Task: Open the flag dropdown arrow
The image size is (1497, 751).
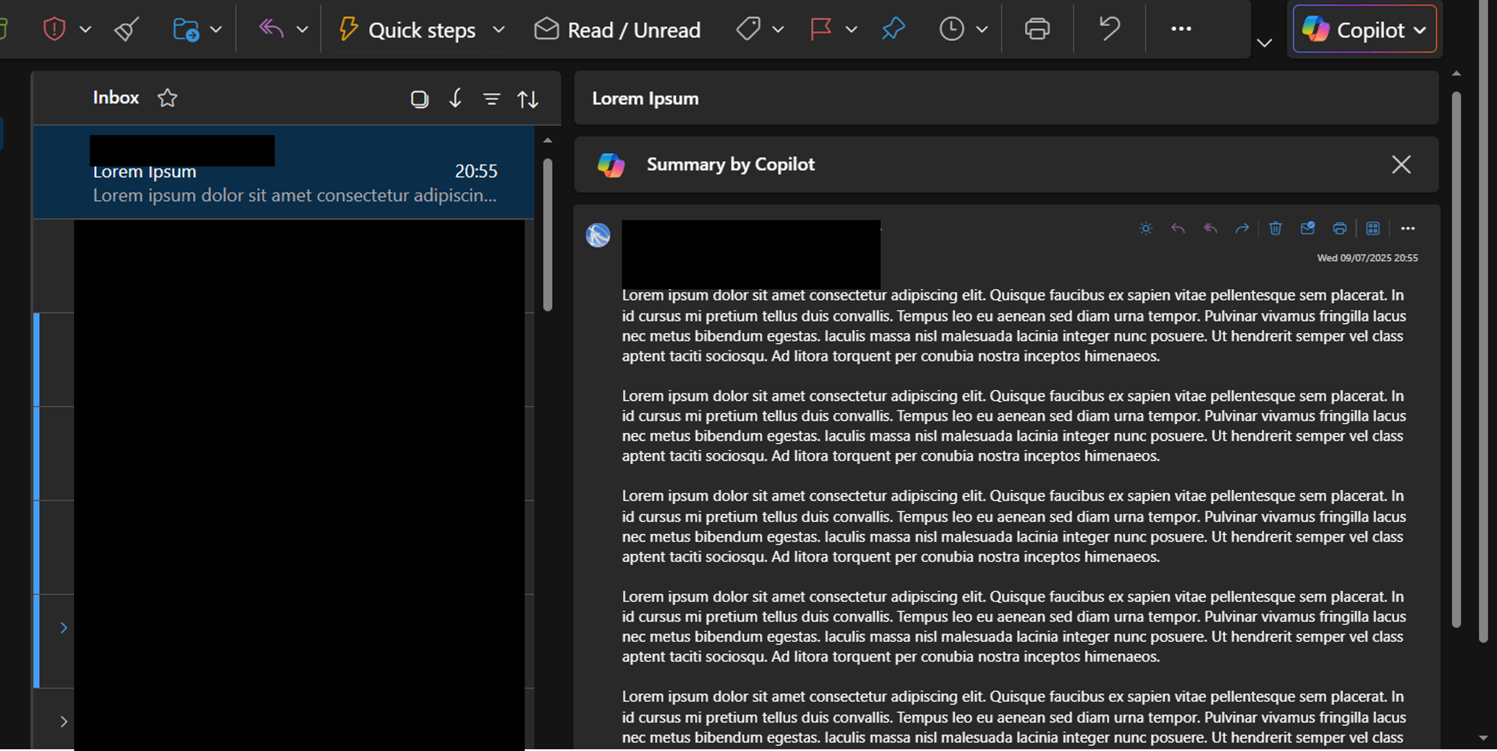Action: pyautogui.click(x=851, y=29)
